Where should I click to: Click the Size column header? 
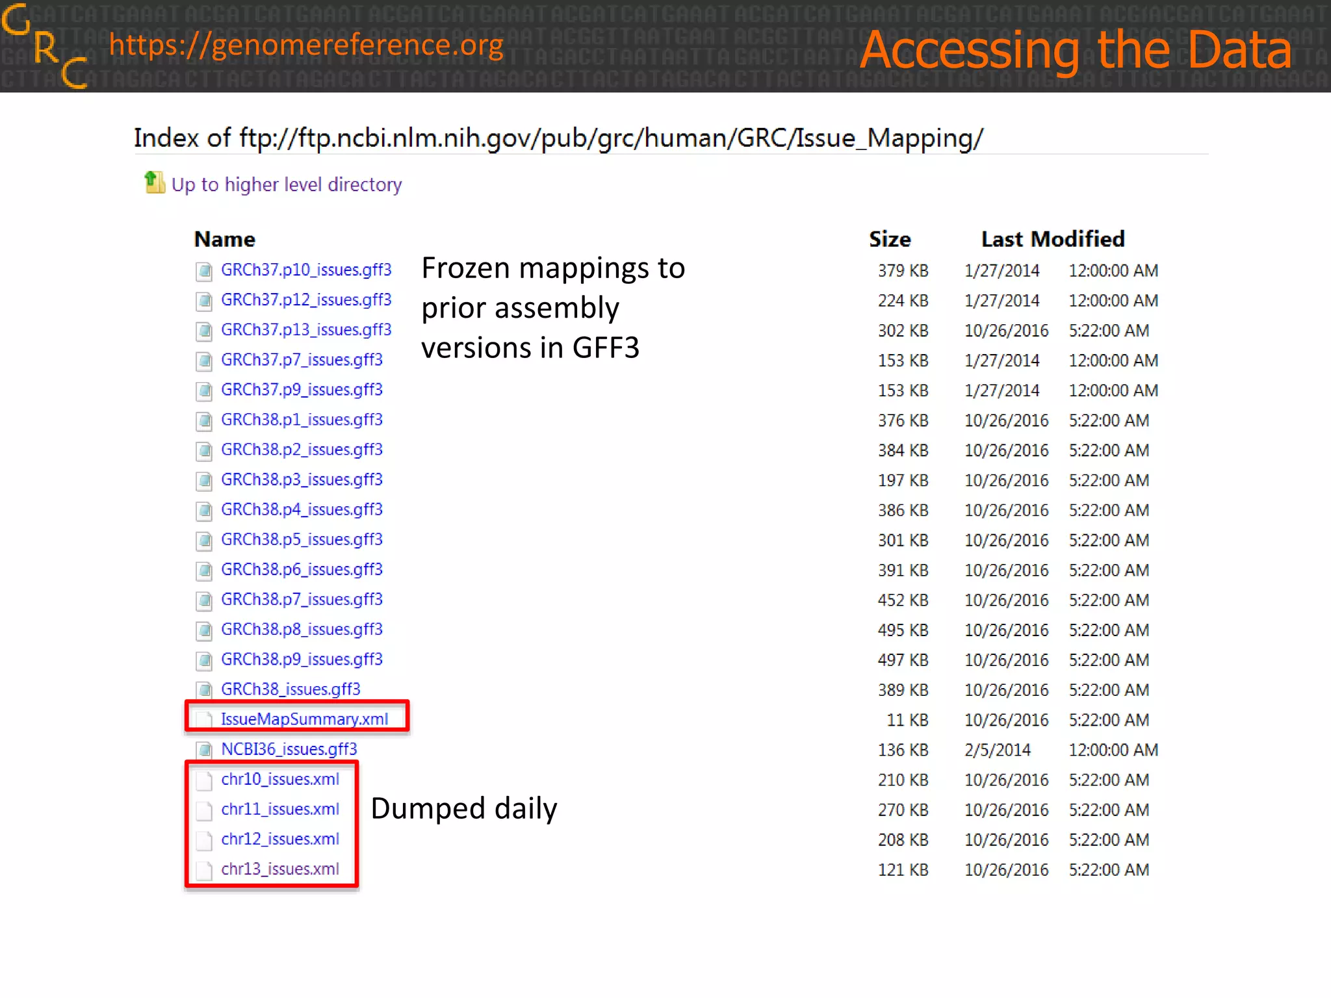tap(890, 239)
